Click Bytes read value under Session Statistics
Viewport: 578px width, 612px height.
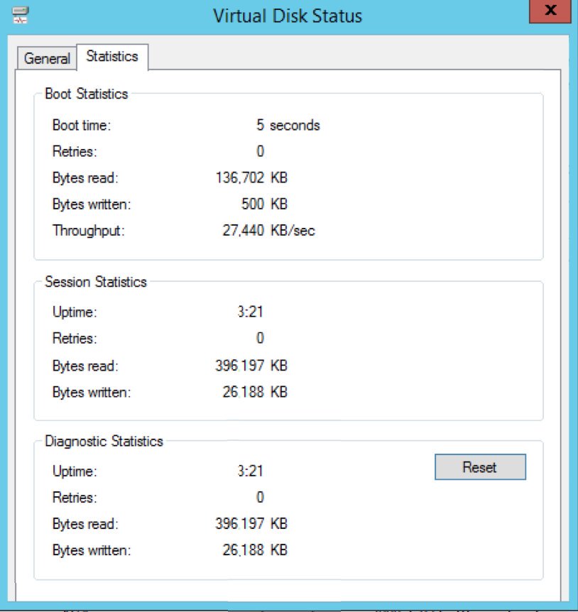(x=251, y=366)
